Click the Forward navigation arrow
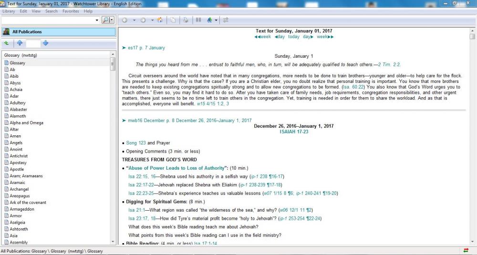 click(143, 20)
